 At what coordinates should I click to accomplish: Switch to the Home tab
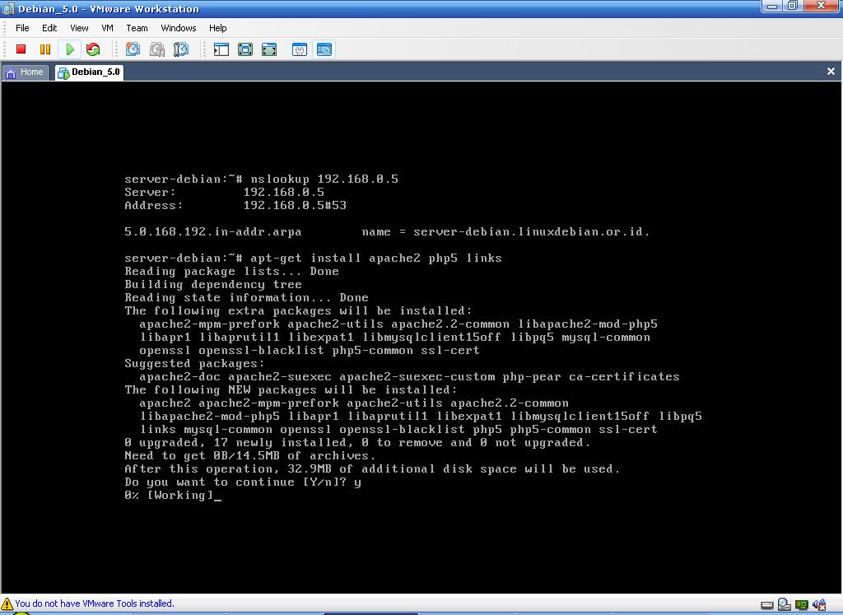pos(26,72)
